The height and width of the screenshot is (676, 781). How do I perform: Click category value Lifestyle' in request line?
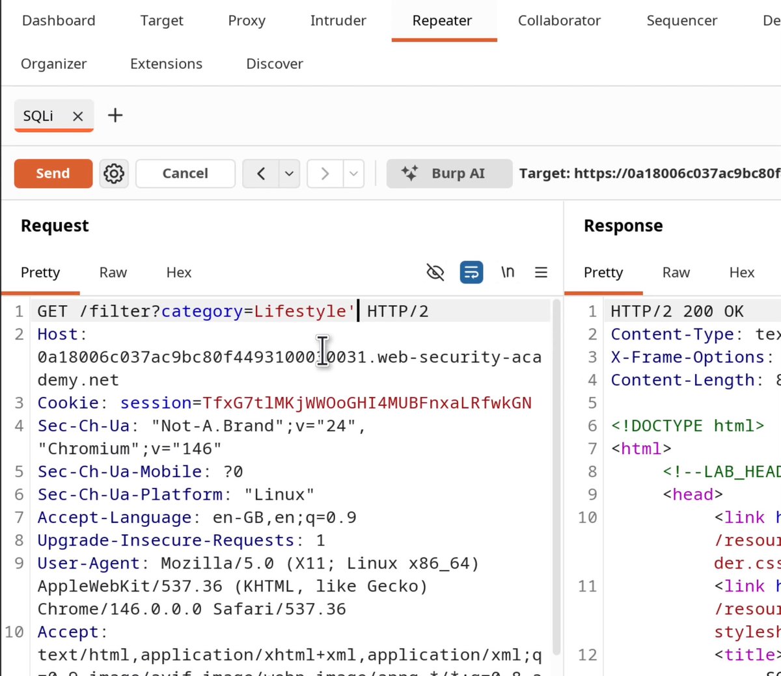tap(305, 312)
